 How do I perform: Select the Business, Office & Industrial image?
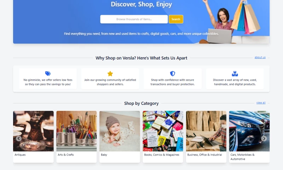(x=206, y=131)
